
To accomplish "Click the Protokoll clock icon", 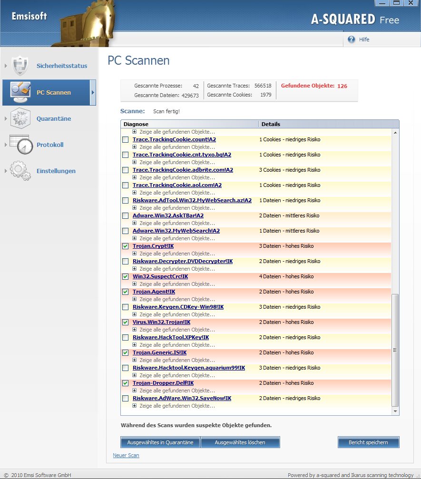I will click(x=20, y=145).
